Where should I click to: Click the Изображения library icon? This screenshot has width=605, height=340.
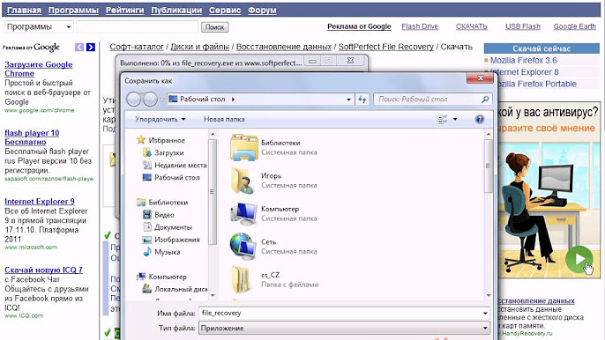(146, 240)
